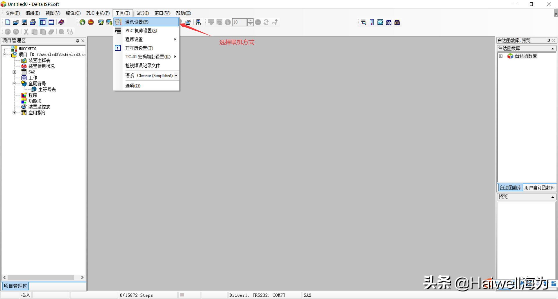The image size is (558, 299).
Task: Close the 项目管理区 panel
Action: tap(83, 41)
